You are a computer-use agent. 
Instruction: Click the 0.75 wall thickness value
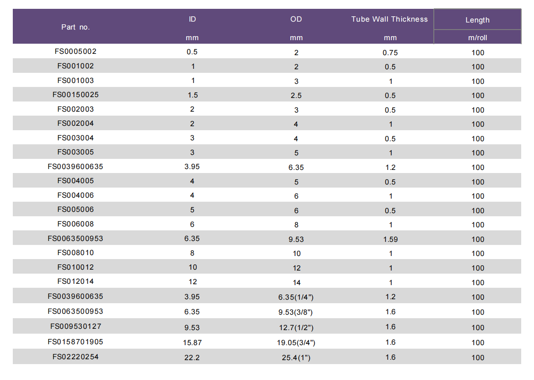tap(390, 53)
